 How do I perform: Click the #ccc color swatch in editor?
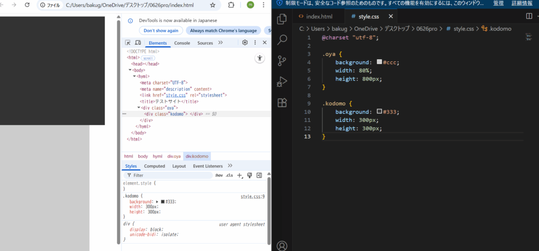point(379,62)
